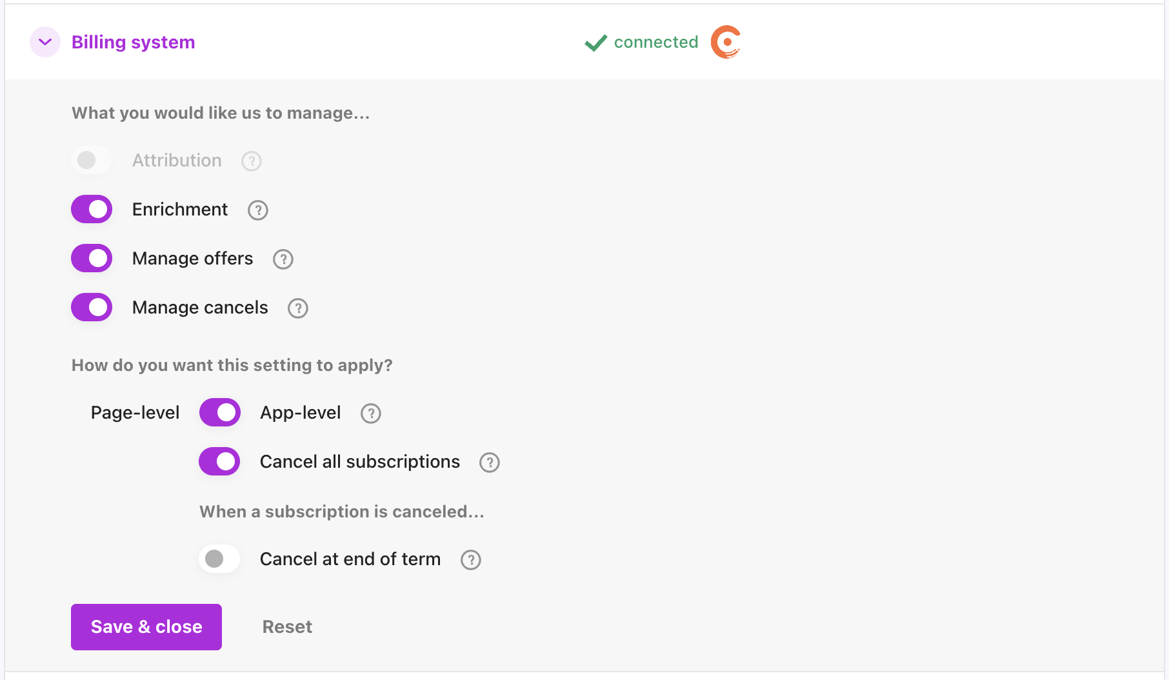Turn off the Manage cancels toggle
Viewport: 1169px width, 680px height.
(92, 308)
